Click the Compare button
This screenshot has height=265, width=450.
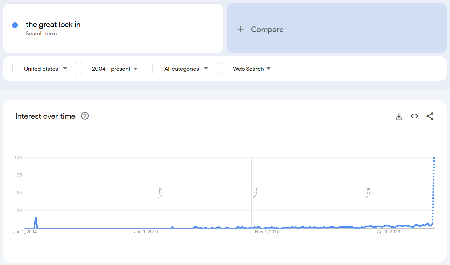tap(267, 30)
